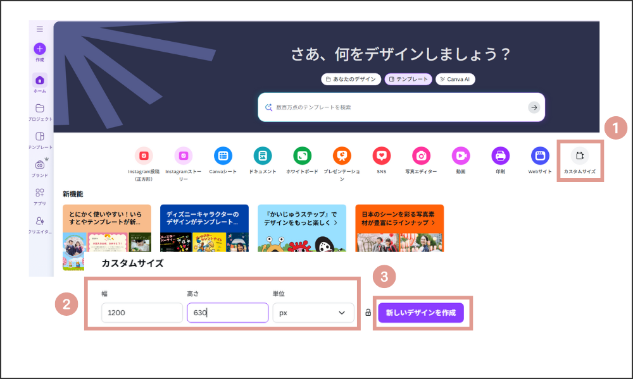This screenshot has height=379, width=633.
Task: Focus the template search field
Action: (401, 107)
